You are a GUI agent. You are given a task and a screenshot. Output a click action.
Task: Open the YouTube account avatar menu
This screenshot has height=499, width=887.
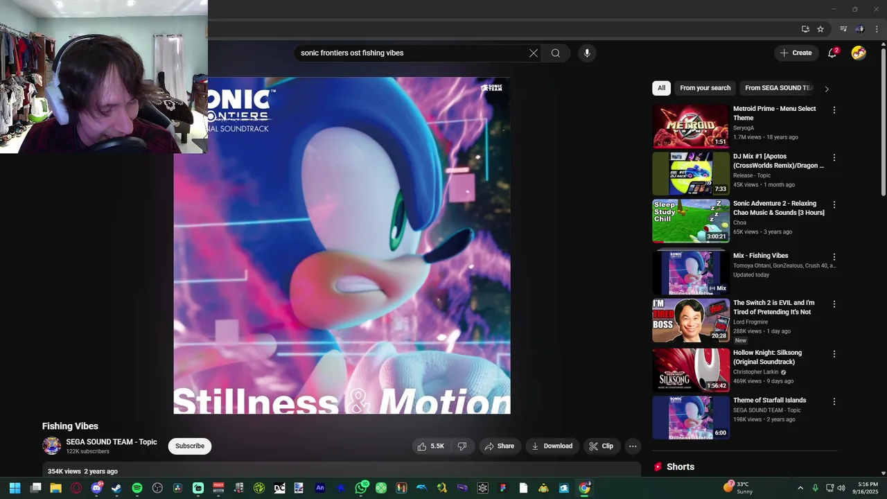point(859,53)
